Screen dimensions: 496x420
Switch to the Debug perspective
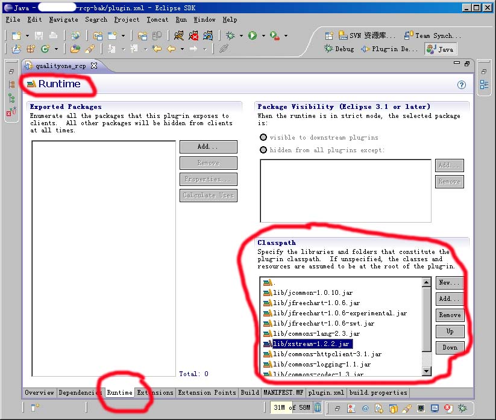(x=339, y=49)
